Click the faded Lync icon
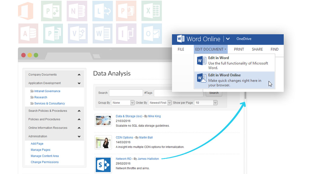This screenshot has height=174, width=314. click(103, 11)
